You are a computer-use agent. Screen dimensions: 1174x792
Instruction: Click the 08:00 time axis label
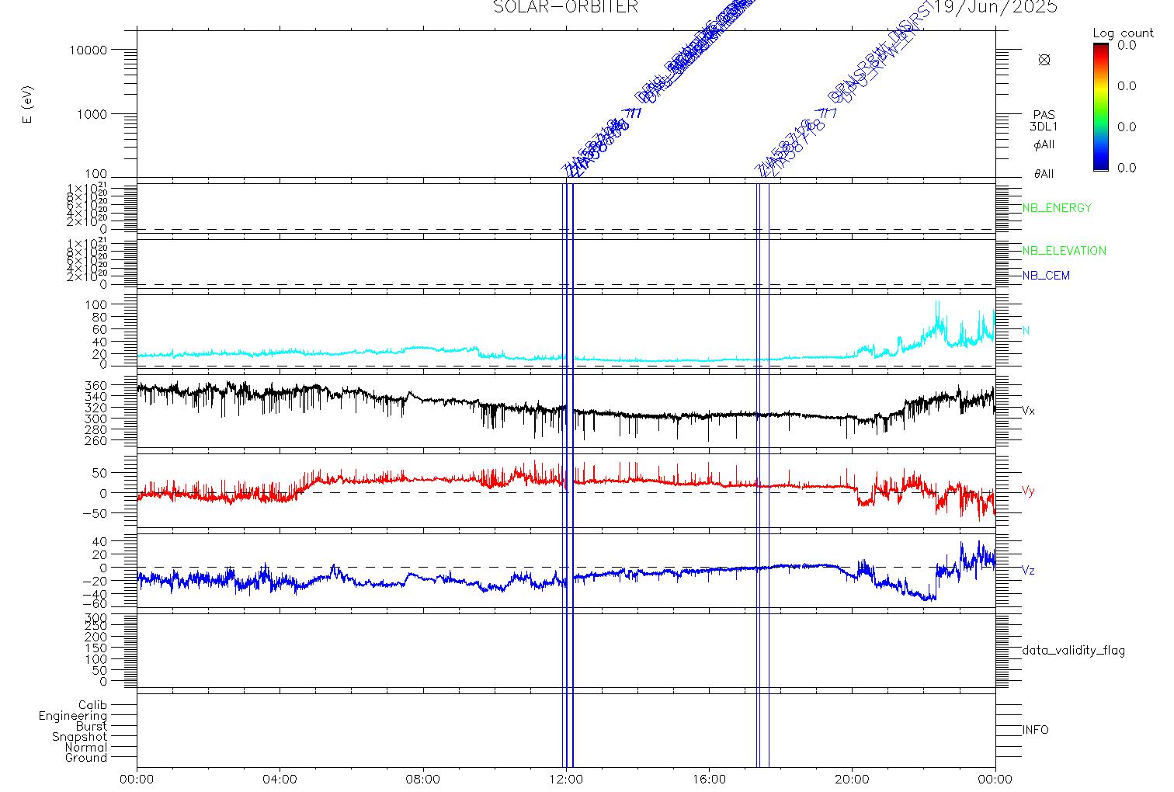point(423,779)
